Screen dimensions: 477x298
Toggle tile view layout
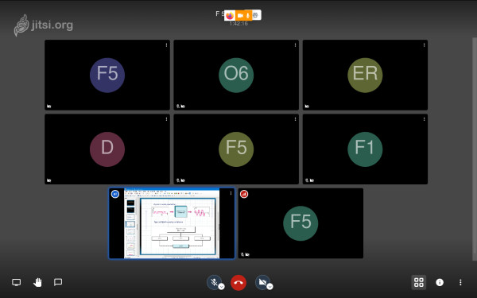coord(419,282)
